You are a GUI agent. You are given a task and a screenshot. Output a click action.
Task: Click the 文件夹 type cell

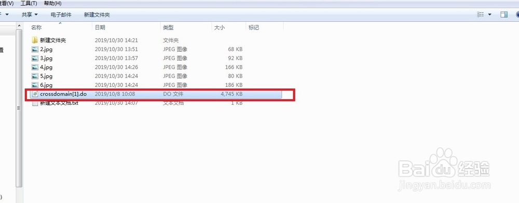coord(171,40)
